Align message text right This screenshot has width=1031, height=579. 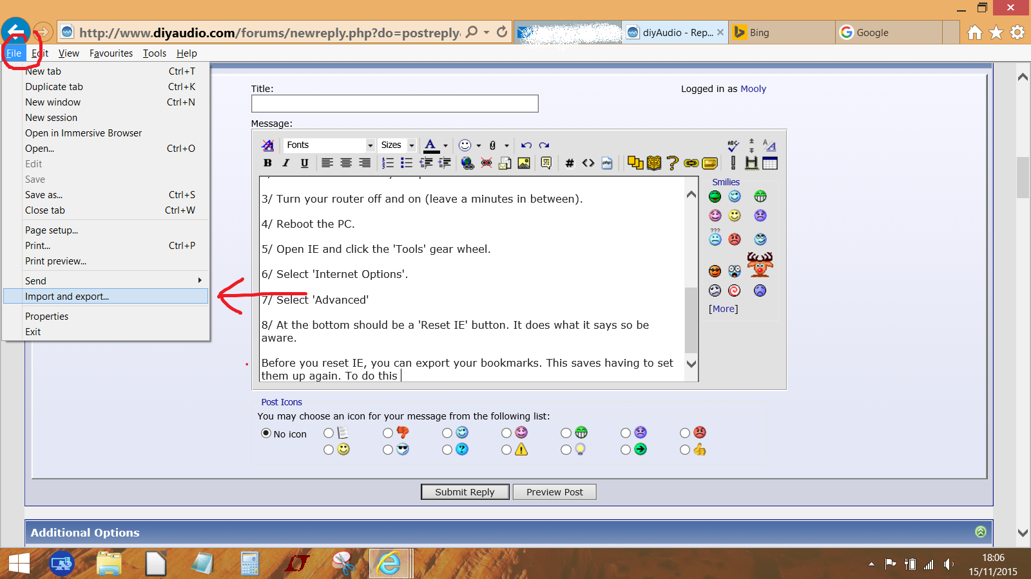(x=365, y=163)
